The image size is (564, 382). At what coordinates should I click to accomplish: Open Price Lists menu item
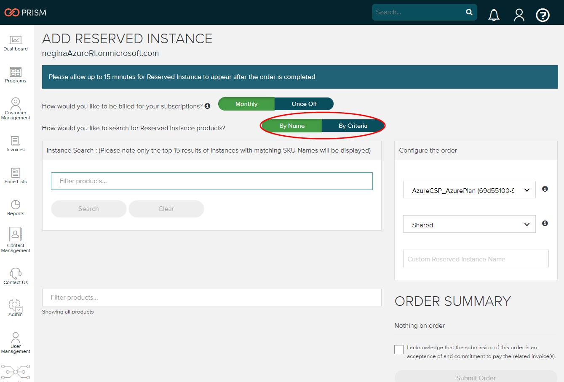(16, 176)
